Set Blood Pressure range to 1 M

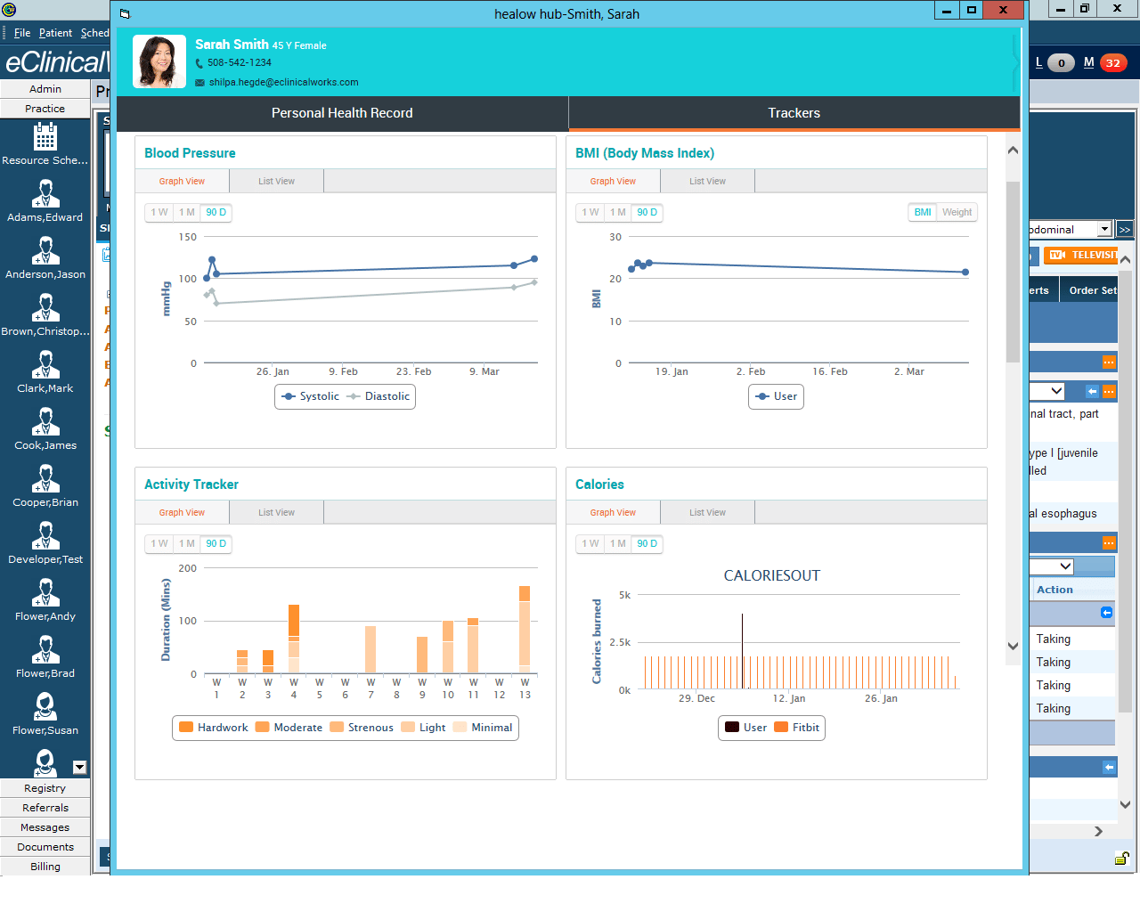(x=187, y=212)
